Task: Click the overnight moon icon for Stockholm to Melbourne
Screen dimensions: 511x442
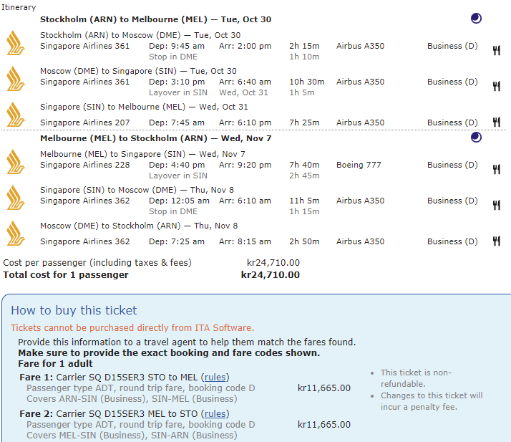Action: click(476, 19)
